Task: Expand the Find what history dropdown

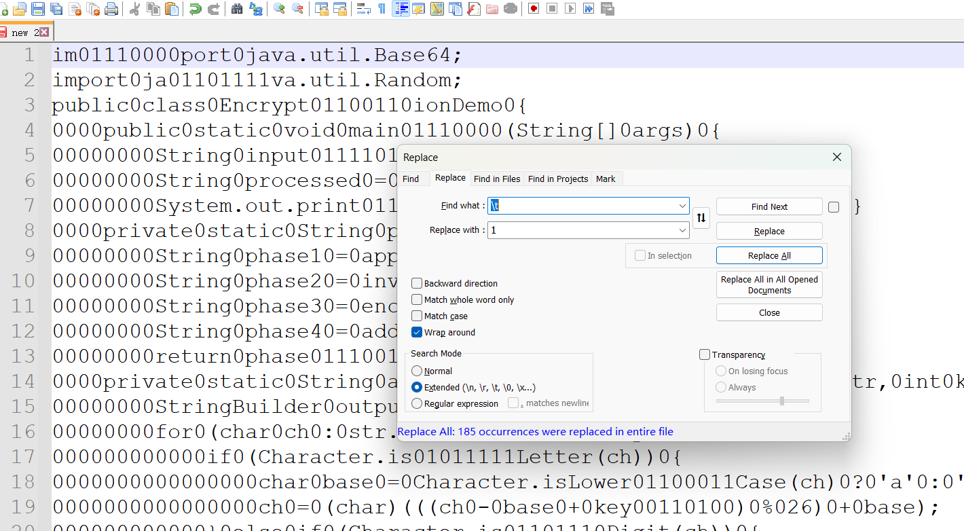Action: coord(682,206)
